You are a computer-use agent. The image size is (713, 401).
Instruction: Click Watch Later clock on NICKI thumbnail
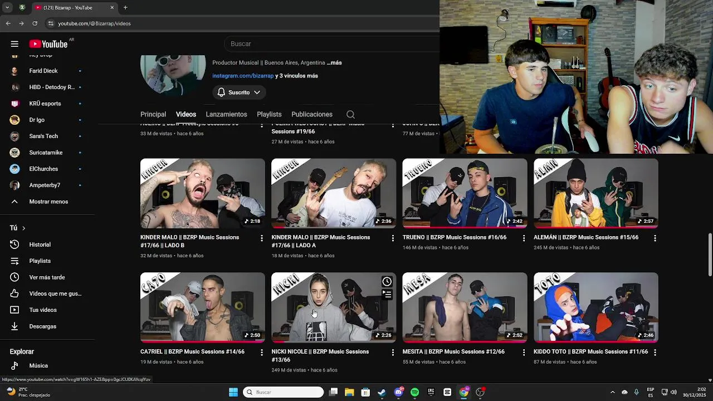[x=387, y=282]
